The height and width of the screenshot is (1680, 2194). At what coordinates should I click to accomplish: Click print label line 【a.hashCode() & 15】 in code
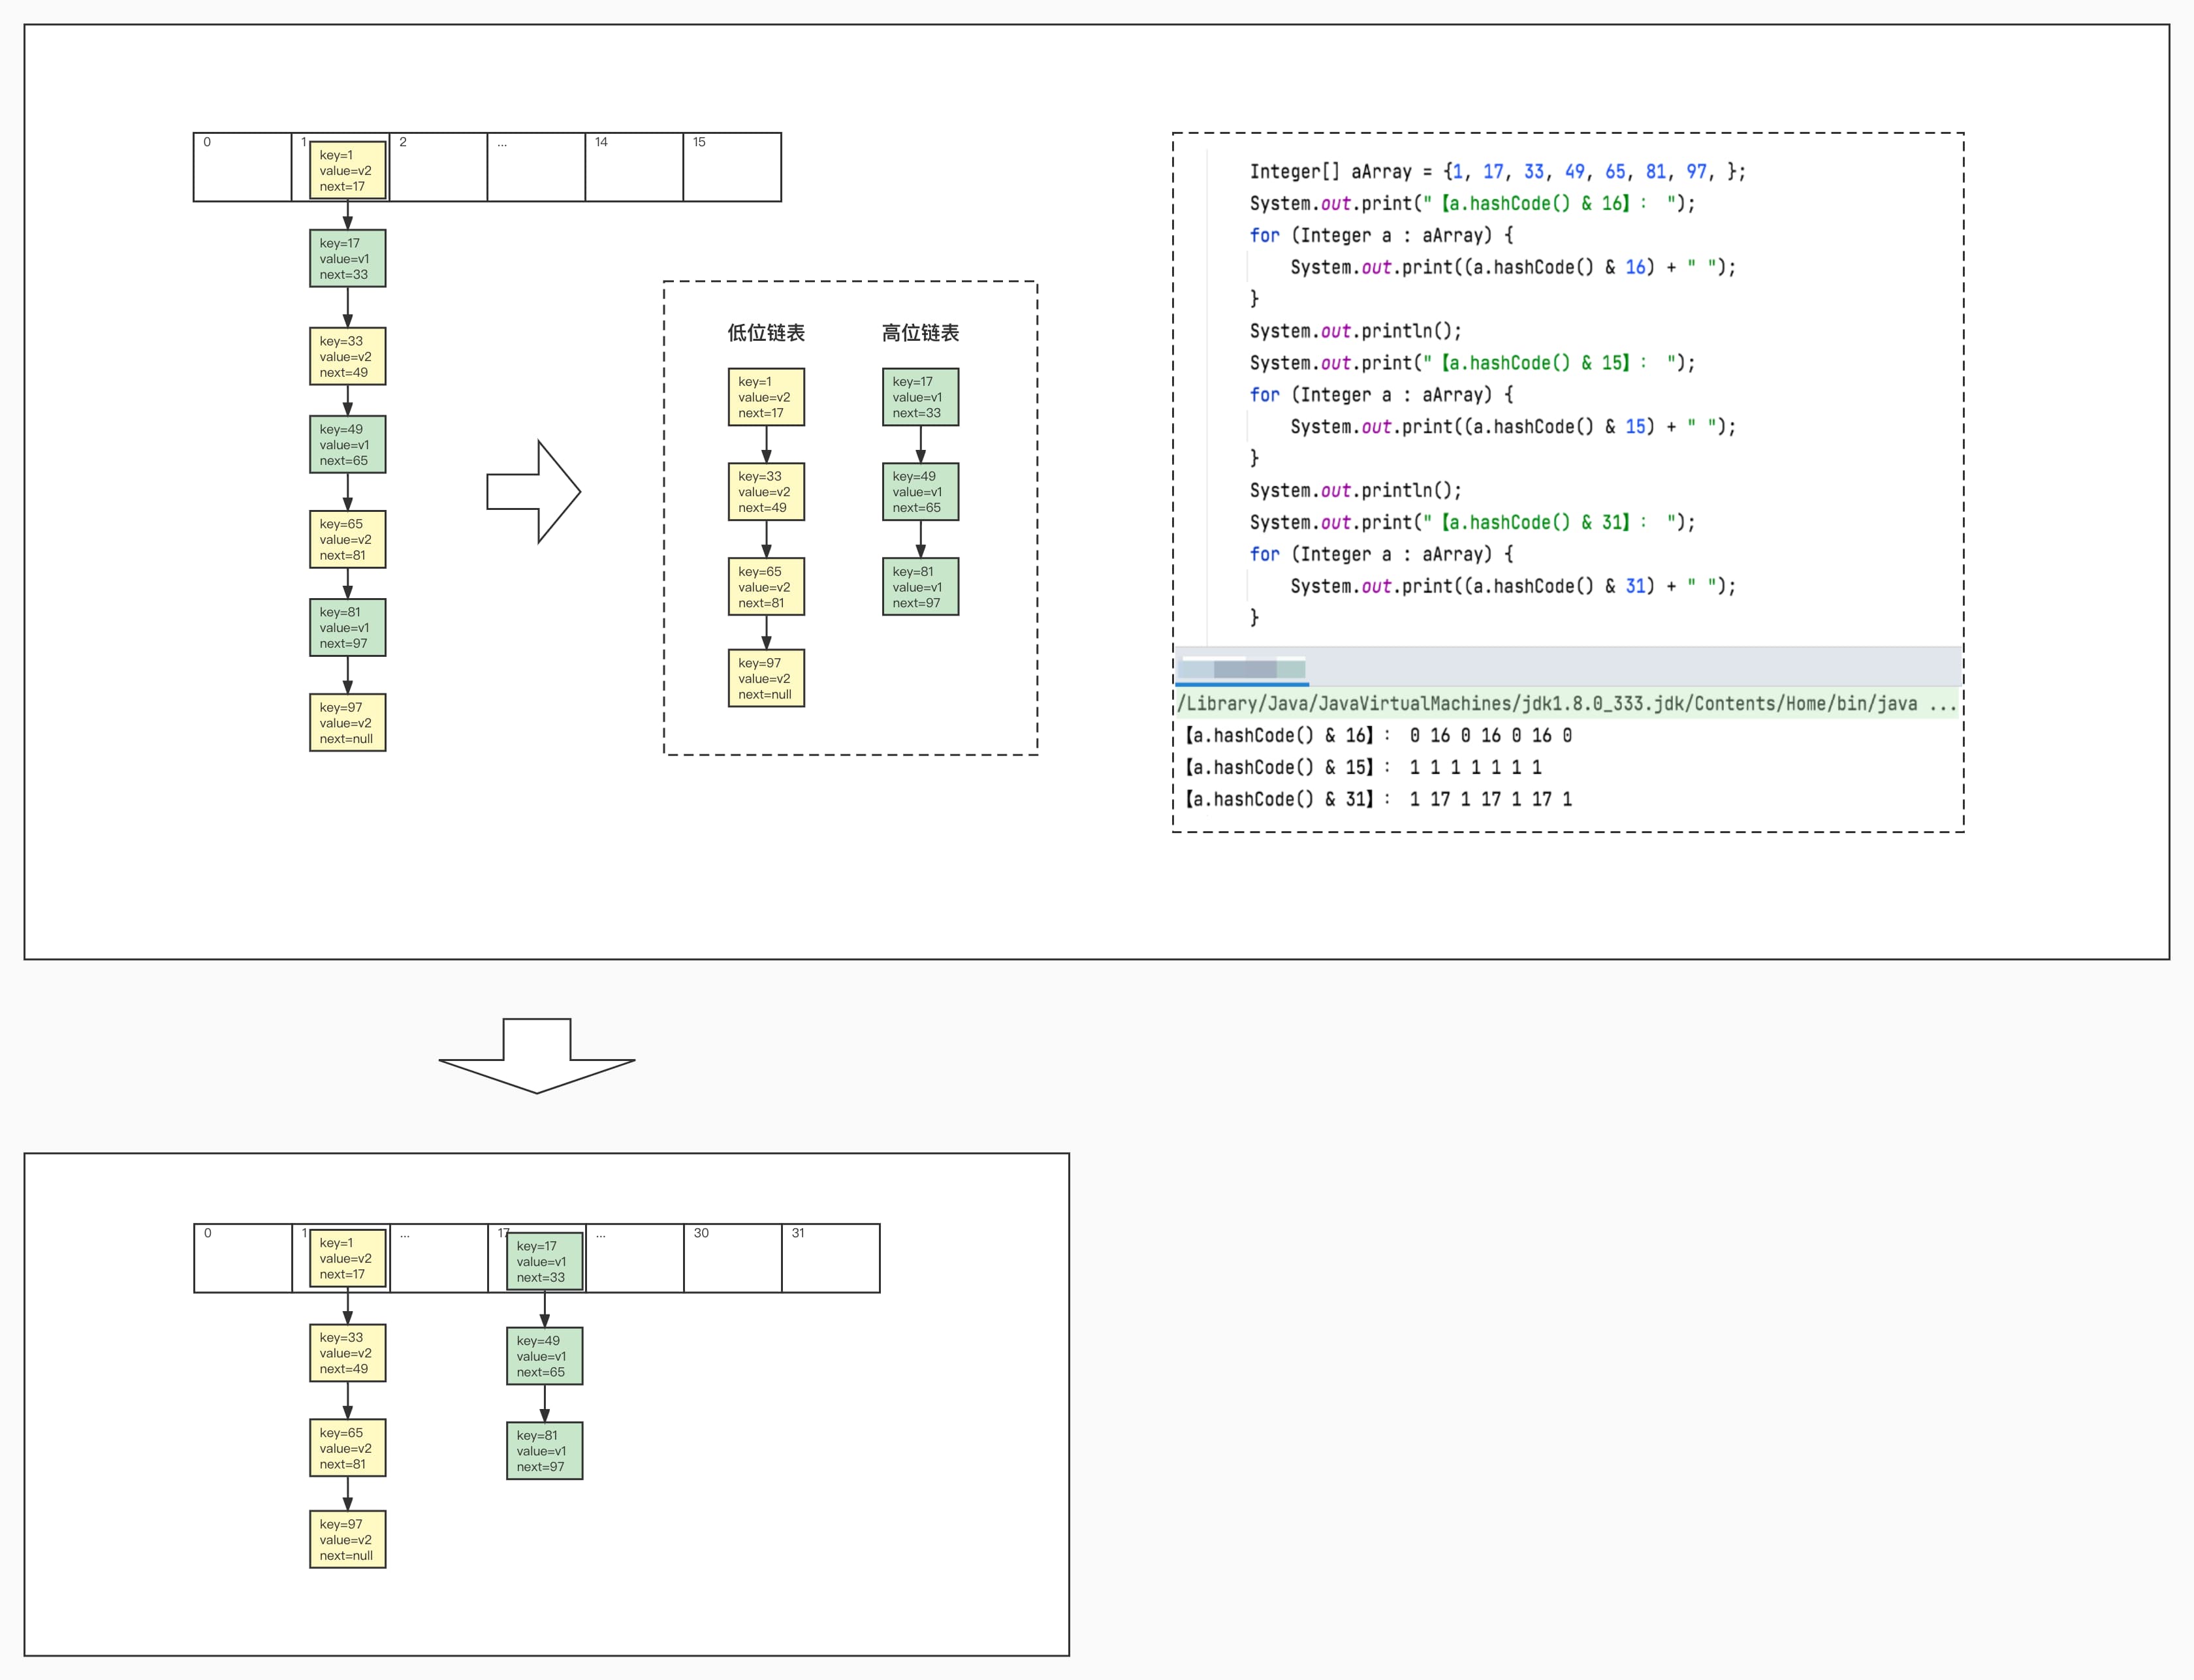(x=1472, y=363)
